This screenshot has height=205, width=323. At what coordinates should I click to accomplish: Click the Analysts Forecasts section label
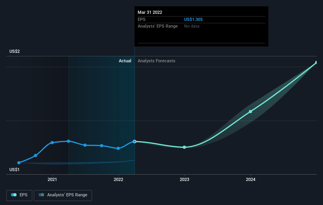(x=156, y=61)
